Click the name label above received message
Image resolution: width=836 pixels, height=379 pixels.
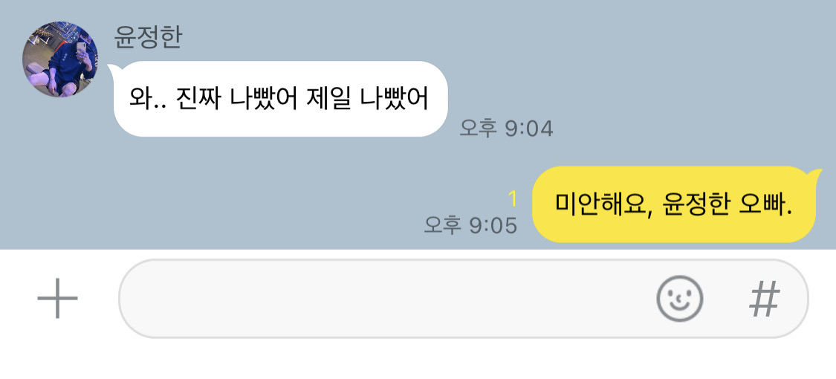[x=148, y=37]
